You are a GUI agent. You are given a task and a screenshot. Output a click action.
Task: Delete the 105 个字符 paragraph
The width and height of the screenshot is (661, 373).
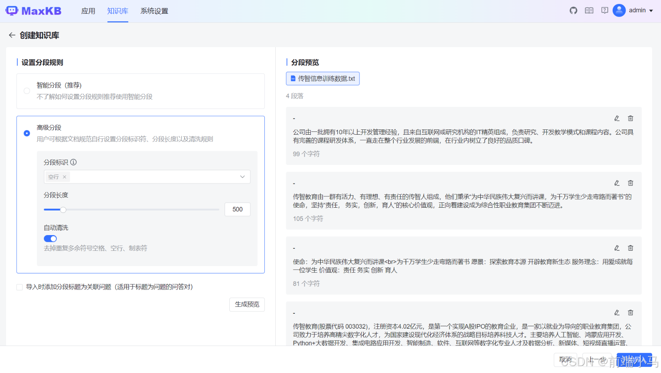tap(631, 183)
